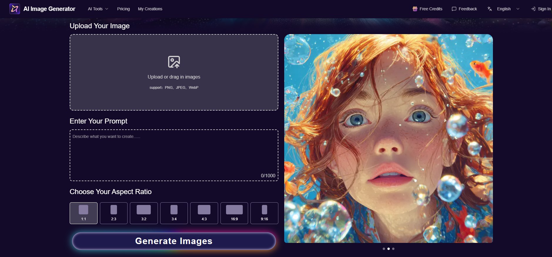Choose the 2:3 aspect ratio option

114,213
